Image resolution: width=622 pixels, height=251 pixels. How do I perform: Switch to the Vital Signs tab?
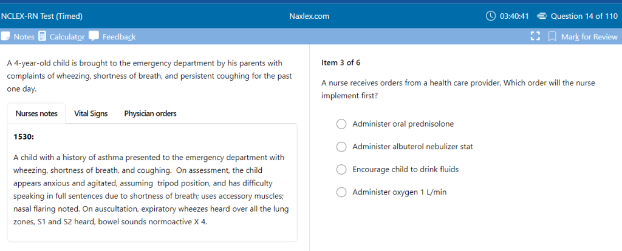pos(91,113)
